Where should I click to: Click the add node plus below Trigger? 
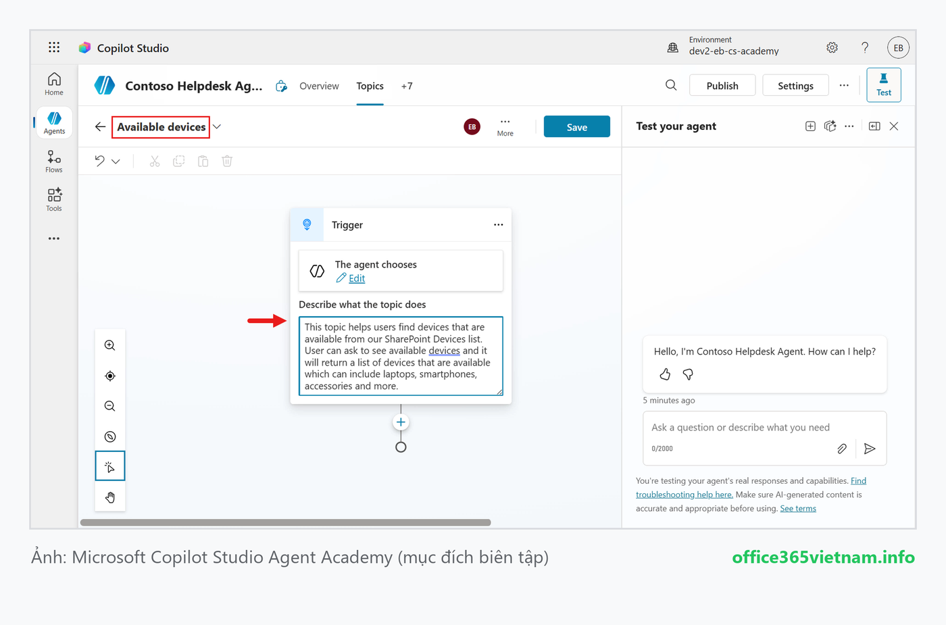401,422
